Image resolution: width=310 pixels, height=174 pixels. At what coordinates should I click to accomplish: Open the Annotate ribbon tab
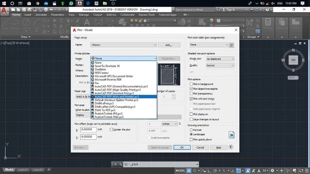coord(41,15)
